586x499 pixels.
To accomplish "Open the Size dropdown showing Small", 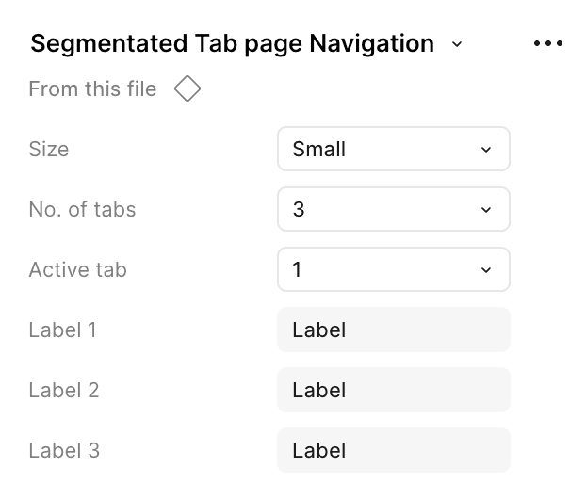I will (393, 149).
